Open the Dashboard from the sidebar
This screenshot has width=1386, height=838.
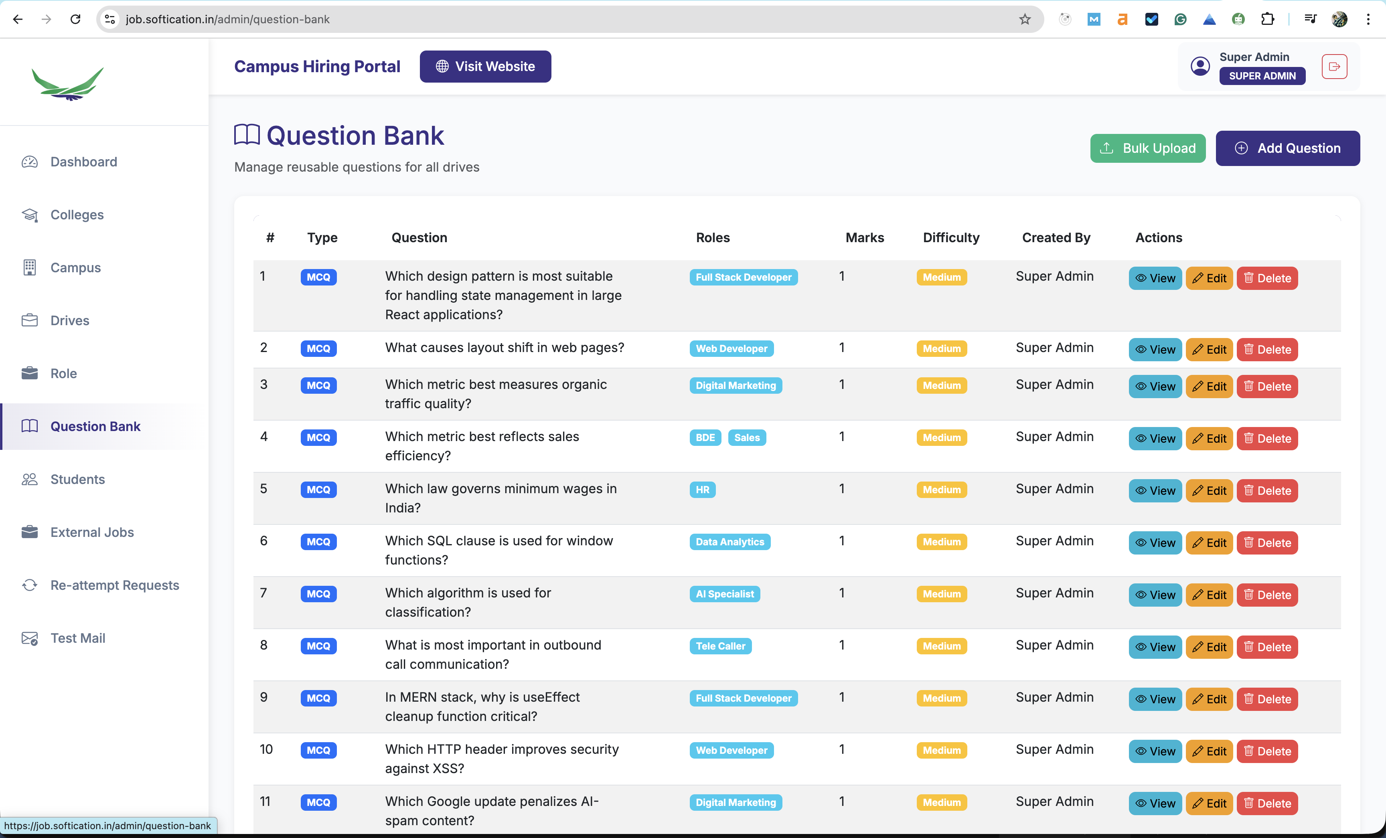point(83,162)
